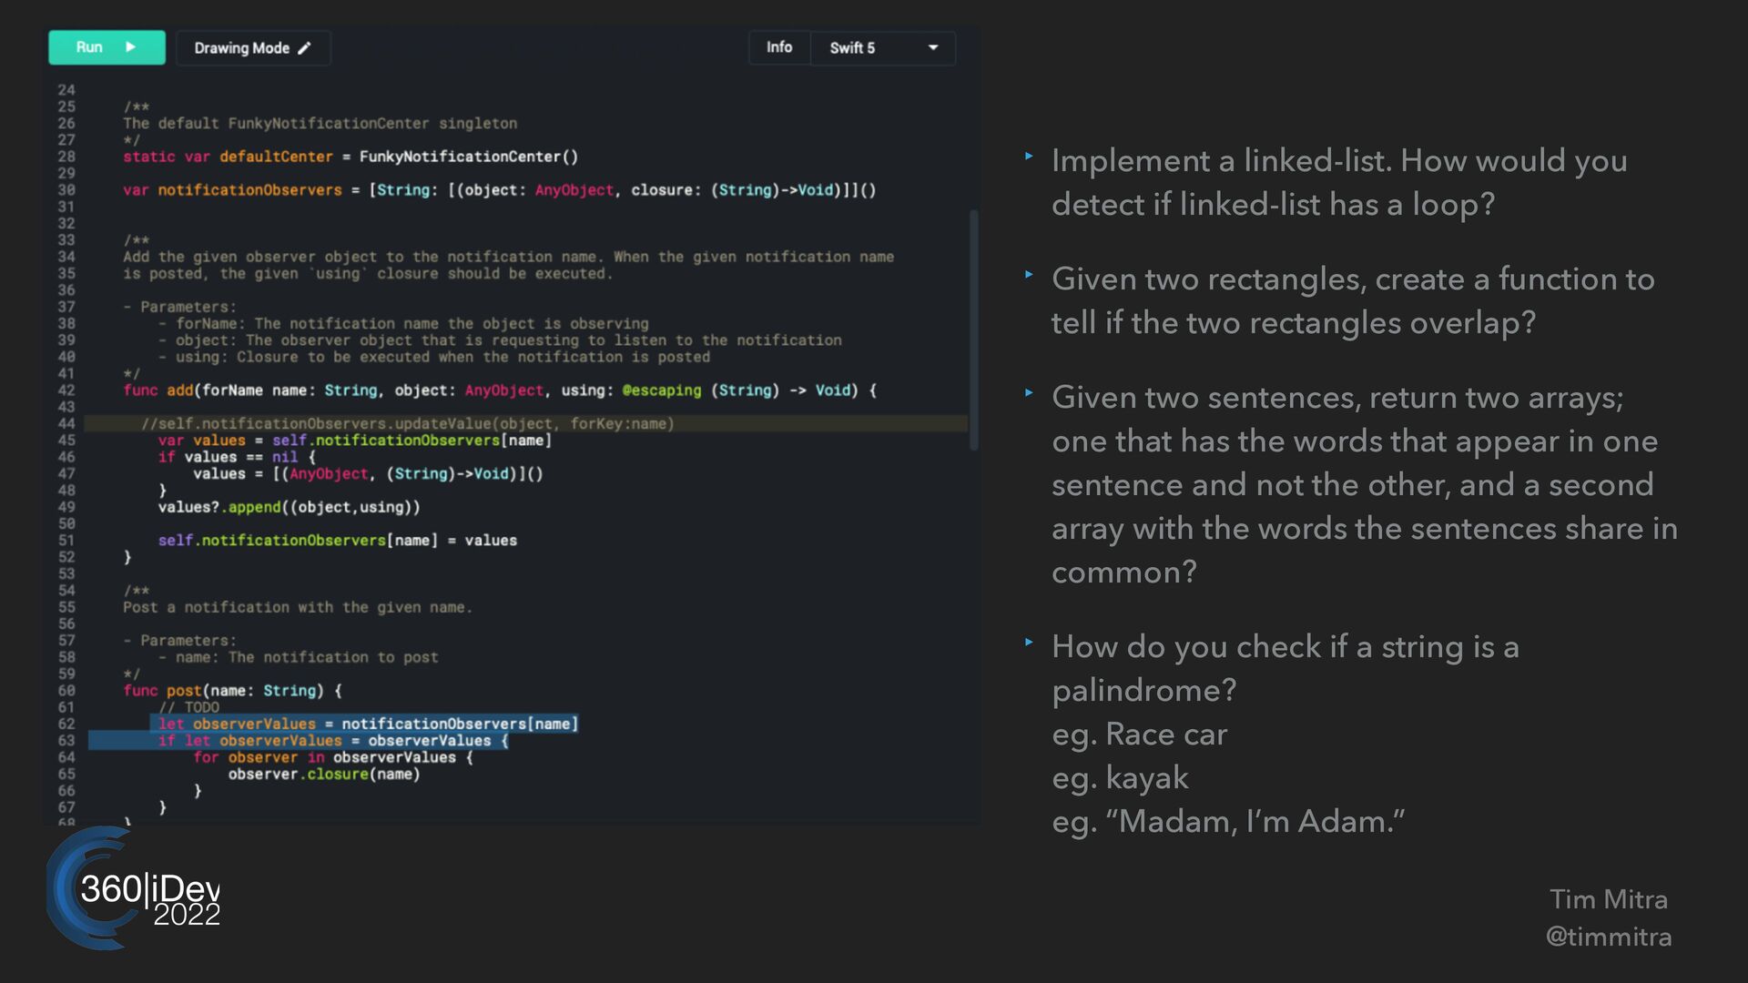The width and height of the screenshot is (1748, 983).
Task: Click the Run button
Action: (x=107, y=47)
